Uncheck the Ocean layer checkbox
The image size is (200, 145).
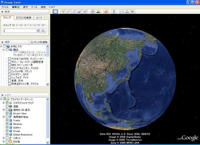7,131
